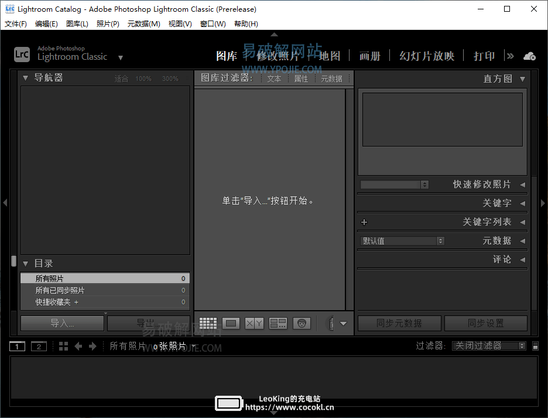Click the 同步元数据 button
548x418 pixels.
tap(399, 323)
